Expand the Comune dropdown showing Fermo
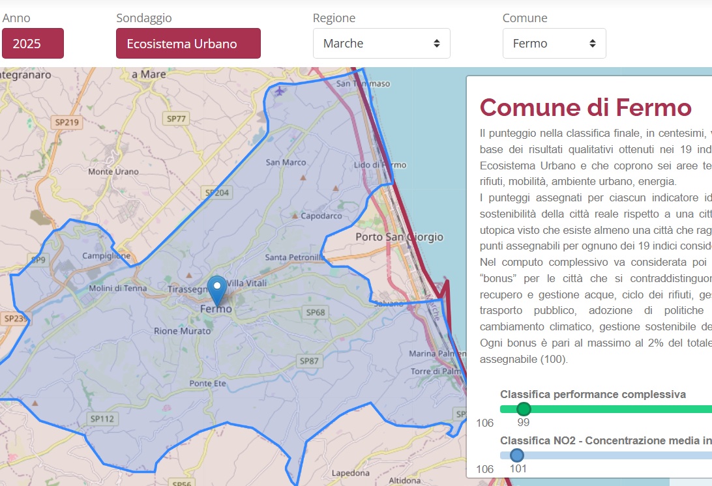Viewport: 712px width, 486px height. [x=554, y=44]
